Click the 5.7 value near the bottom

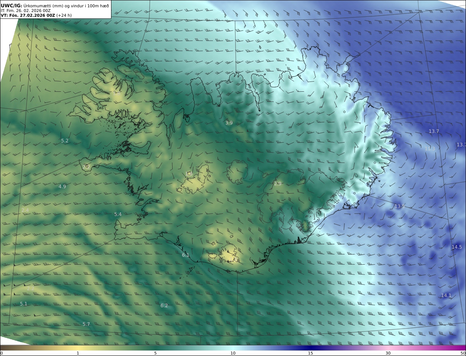[x=86, y=324]
